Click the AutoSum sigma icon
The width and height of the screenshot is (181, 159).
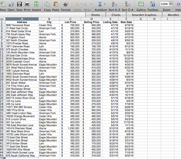(100, 4)
